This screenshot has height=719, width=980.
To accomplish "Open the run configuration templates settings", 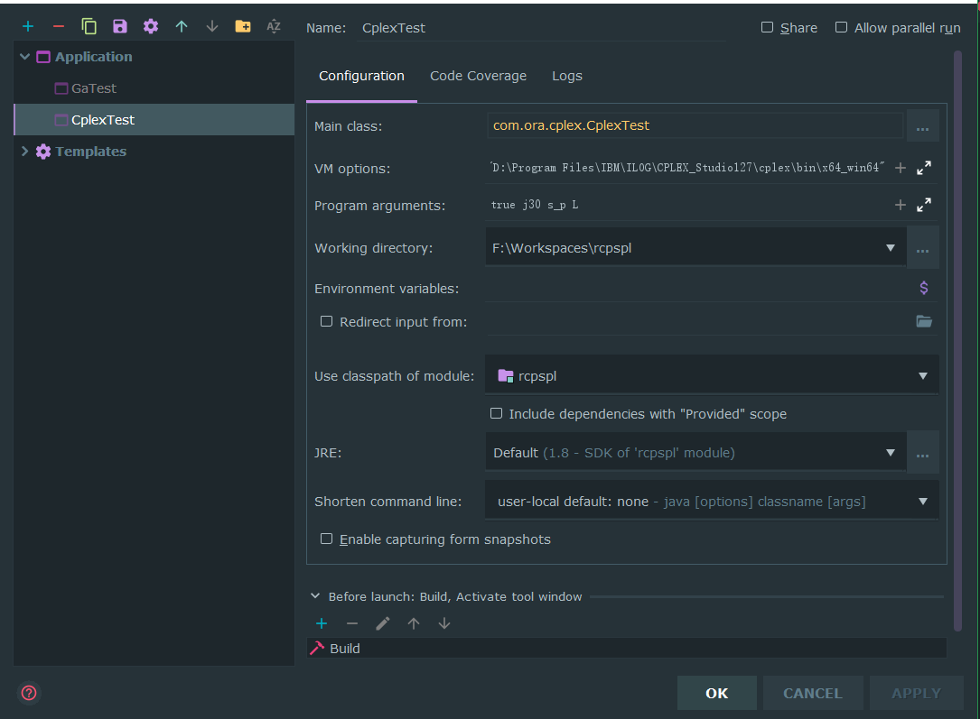I will [x=150, y=26].
